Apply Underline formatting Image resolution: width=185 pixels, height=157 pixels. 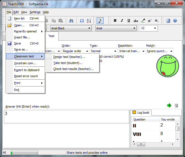129,21
